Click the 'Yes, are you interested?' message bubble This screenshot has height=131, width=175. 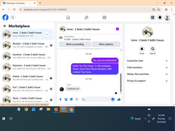click(105, 60)
